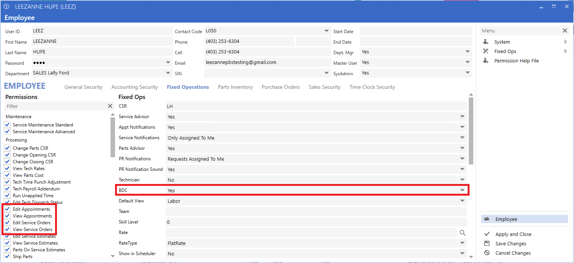
Task: Toggle Run Unapplied Time checkbox
Action: click(7, 195)
